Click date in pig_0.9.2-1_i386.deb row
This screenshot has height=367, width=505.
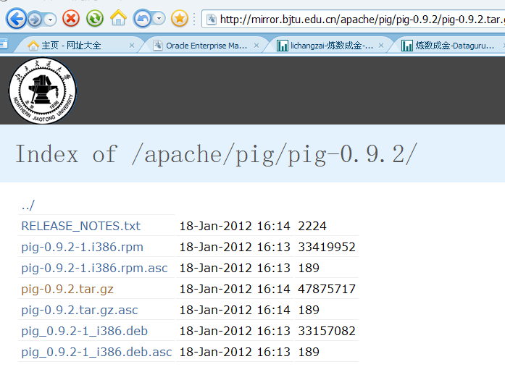tap(235, 331)
